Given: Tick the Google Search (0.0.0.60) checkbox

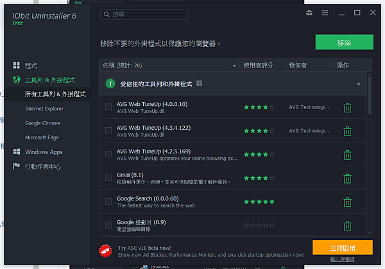Looking at the screenshot, I should tap(108, 201).
